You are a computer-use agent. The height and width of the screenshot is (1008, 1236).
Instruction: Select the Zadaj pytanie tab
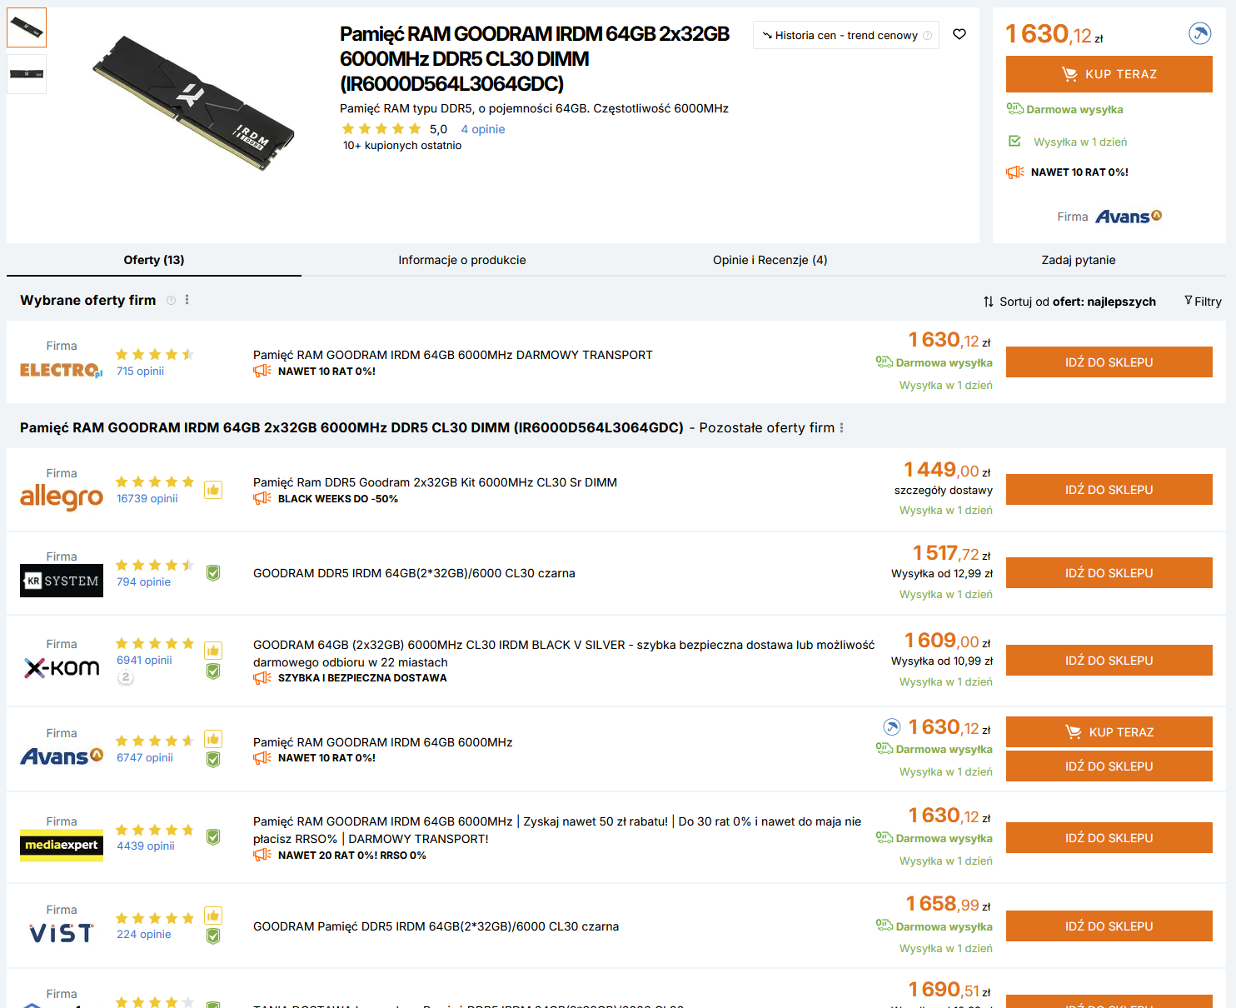click(1078, 260)
